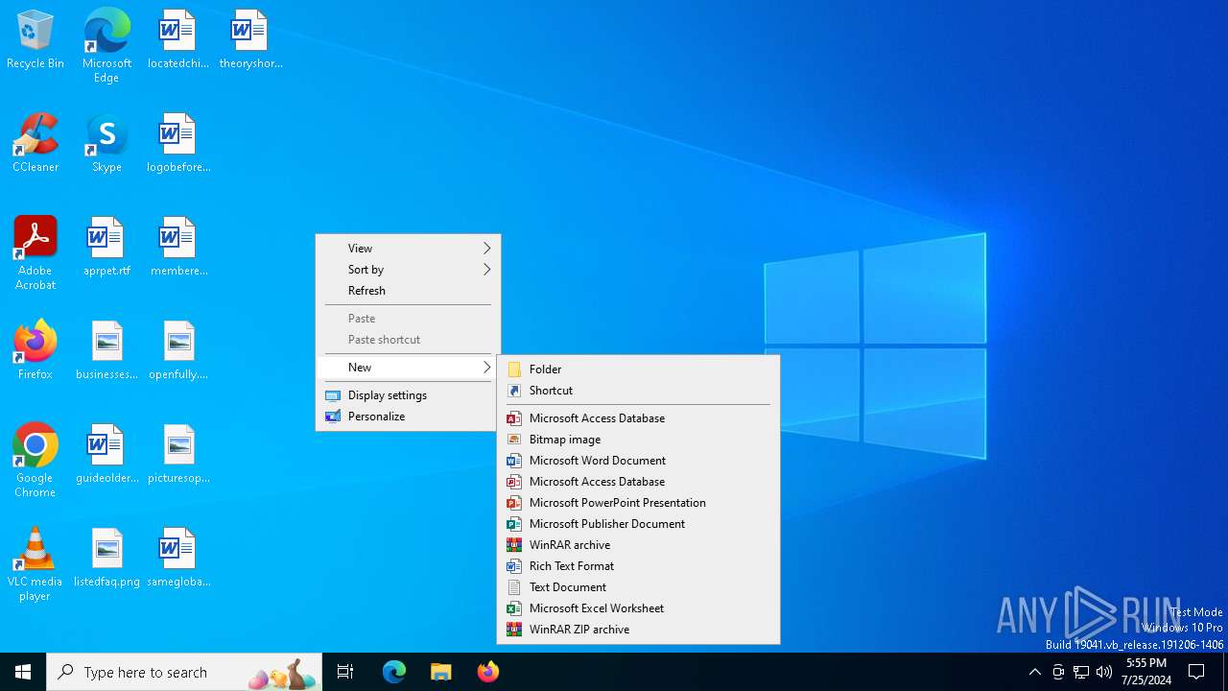Image resolution: width=1228 pixels, height=691 pixels.
Task: Create a new Bitmap image
Action: click(638, 440)
